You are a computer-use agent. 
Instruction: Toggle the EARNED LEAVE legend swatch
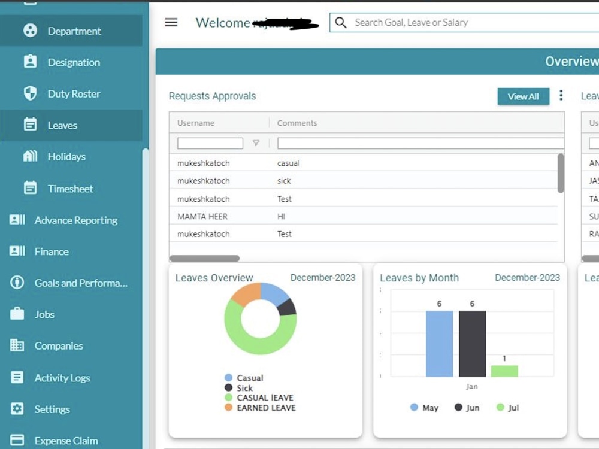(228, 407)
